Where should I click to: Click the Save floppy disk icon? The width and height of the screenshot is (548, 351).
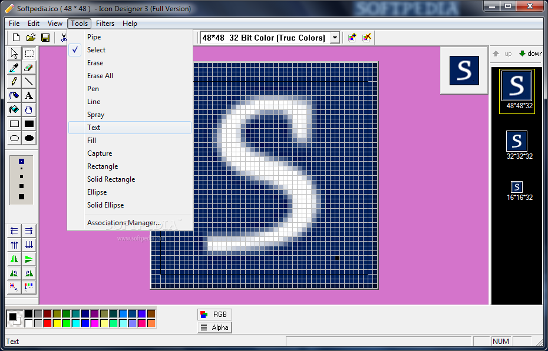coord(45,38)
